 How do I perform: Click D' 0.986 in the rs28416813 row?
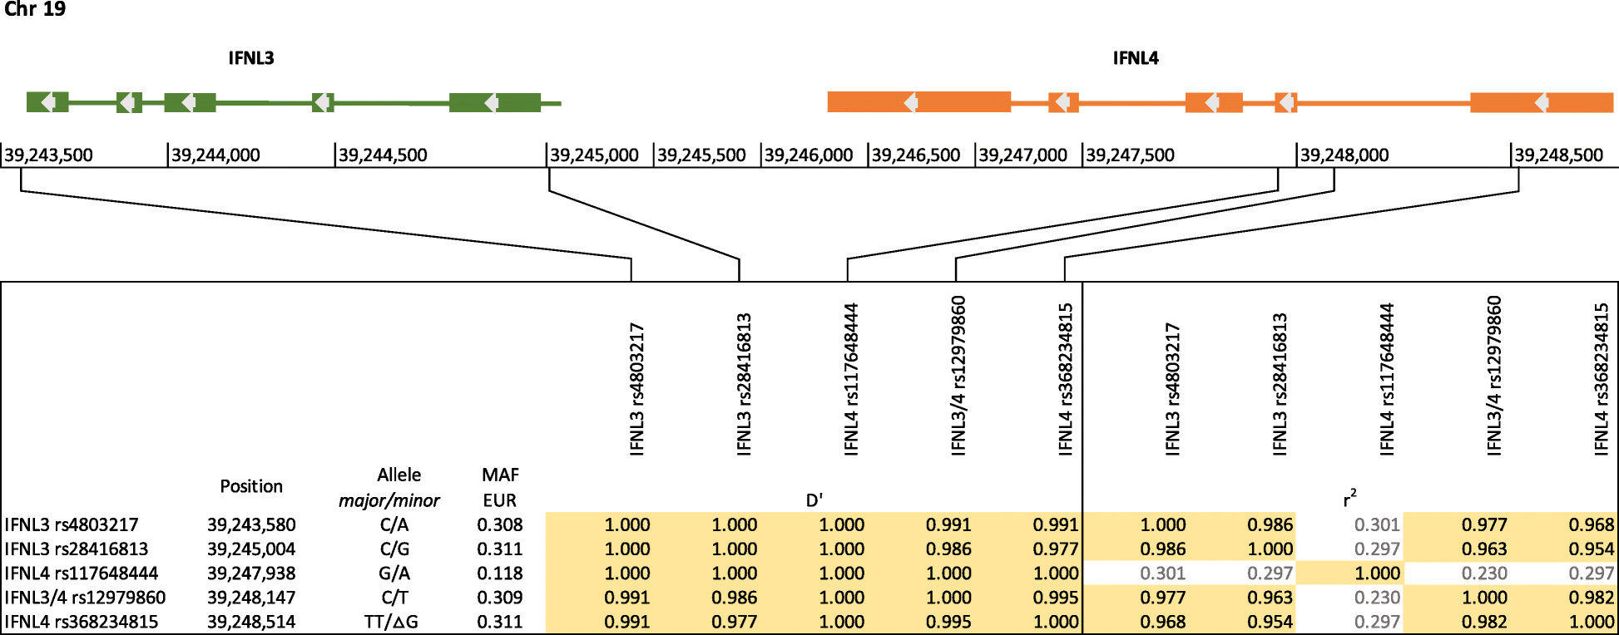point(948,549)
